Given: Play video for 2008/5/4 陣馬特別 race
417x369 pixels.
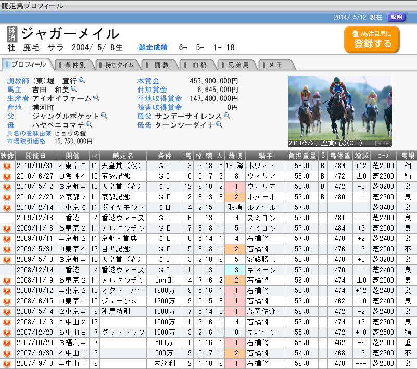Looking at the screenshot, I should [x=7, y=311].
